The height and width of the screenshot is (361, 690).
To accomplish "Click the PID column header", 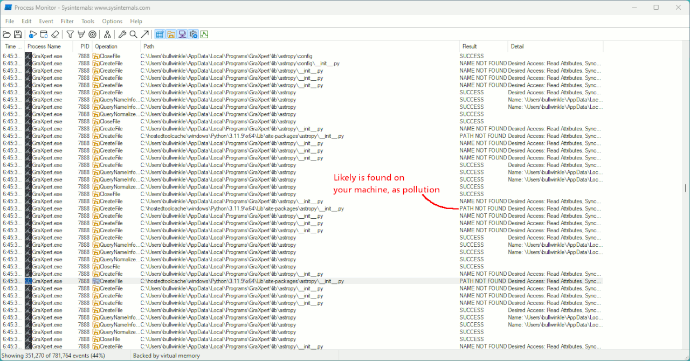I will tap(82, 46).
